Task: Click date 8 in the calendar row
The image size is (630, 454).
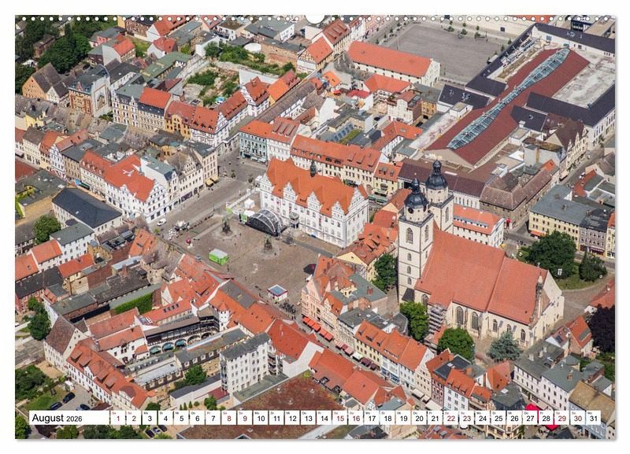Action: pos(229,418)
